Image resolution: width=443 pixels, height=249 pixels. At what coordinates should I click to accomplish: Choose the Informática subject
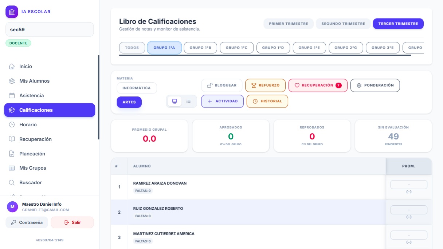tap(137, 88)
